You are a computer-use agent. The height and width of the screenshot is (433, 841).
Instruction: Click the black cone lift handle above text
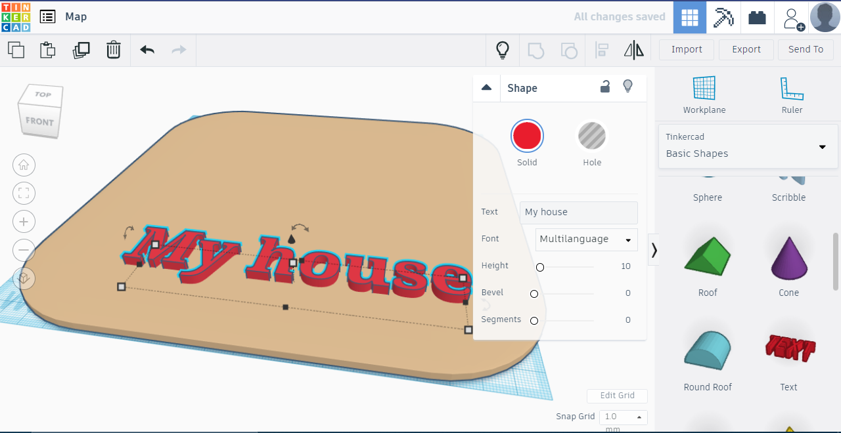point(292,239)
